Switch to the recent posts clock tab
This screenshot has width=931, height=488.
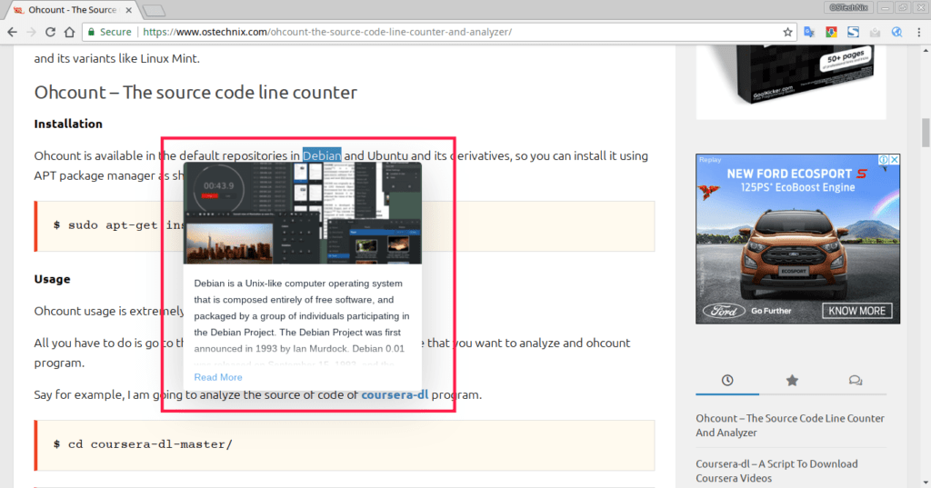point(727,380)
